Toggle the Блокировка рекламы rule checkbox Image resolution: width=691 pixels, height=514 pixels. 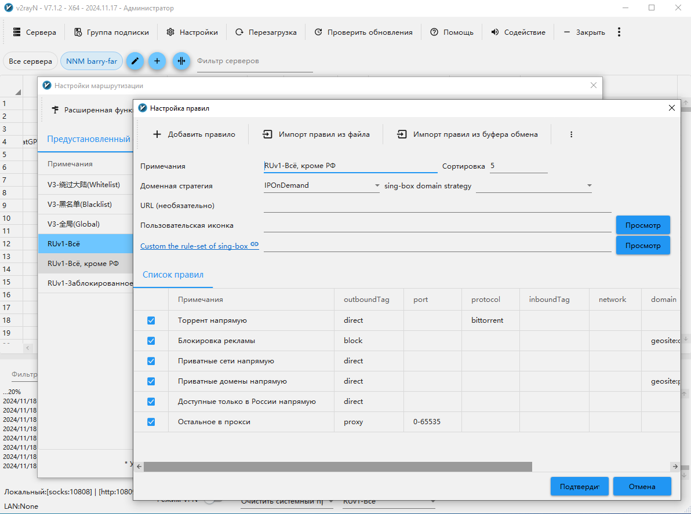151,341
